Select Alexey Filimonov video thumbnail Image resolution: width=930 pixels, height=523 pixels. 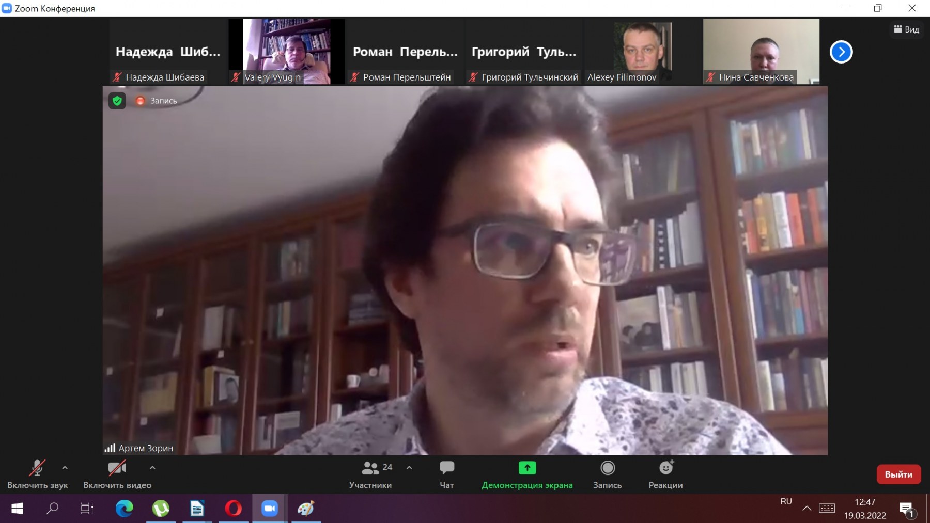[x=643, y=52]
